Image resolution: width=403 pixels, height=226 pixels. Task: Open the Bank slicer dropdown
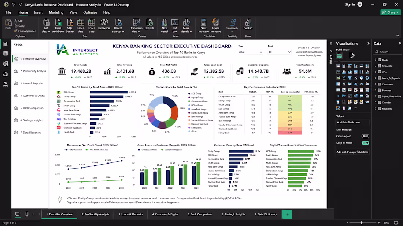[x=280, y=52]
